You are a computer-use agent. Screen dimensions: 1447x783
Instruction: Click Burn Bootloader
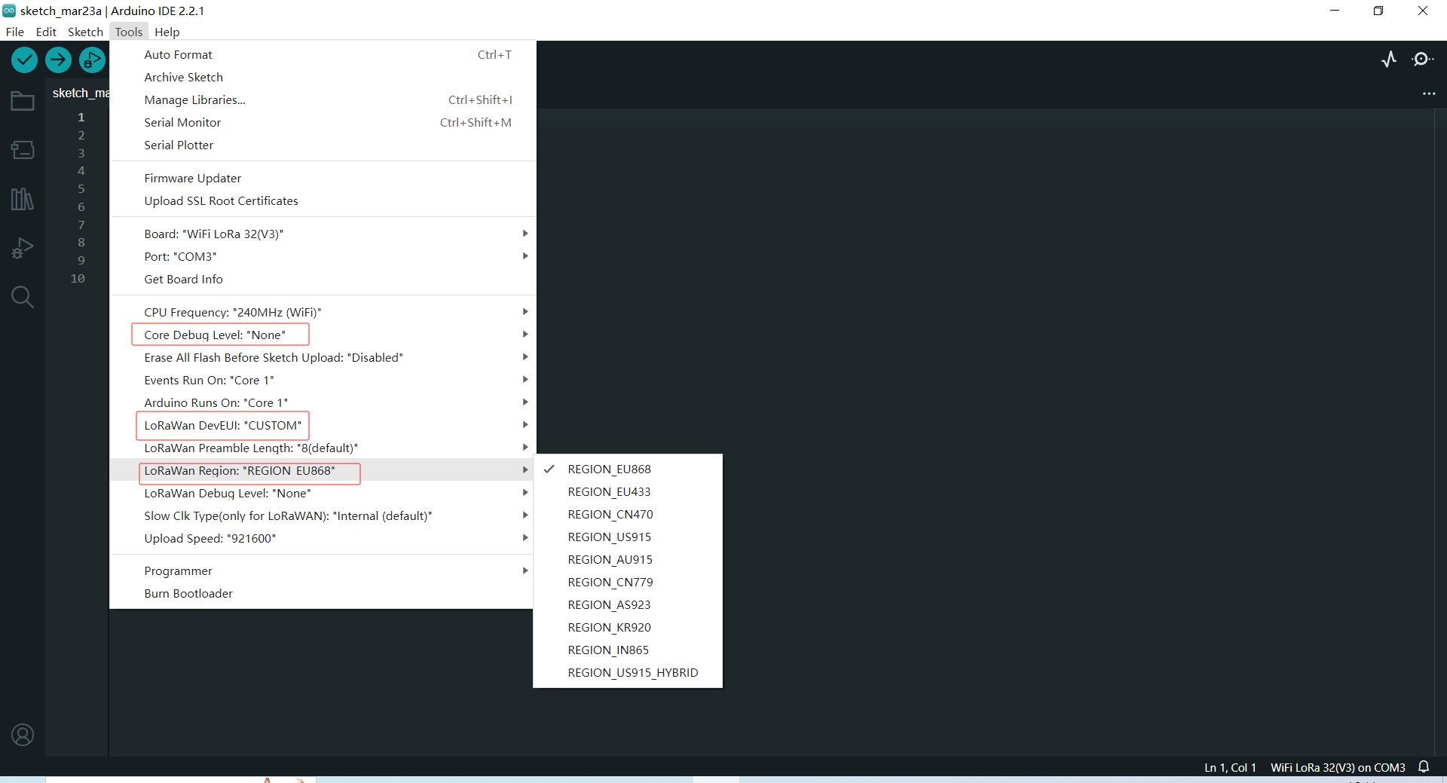[188, 594]
